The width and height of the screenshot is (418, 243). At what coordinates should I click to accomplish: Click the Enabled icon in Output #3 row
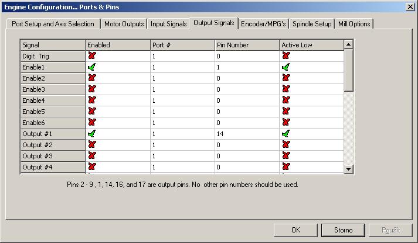coord(91,156)
